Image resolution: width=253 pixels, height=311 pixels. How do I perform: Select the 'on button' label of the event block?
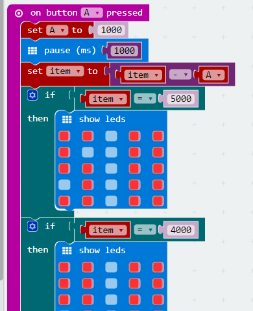click(54, 13)
